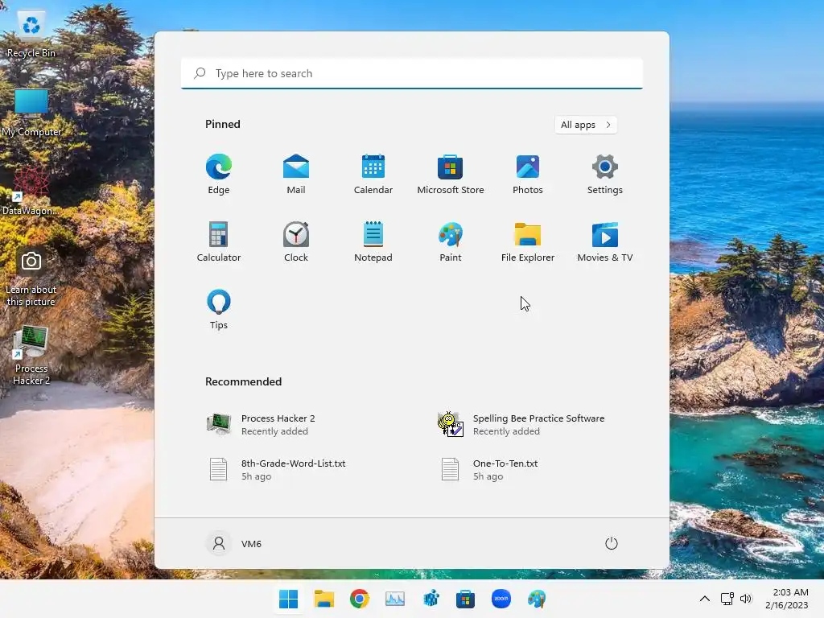The width and height of the screenshot is (824, 618).
Task: Launch Movies & TV
Action: pyautogui.click(x=605, y=241)
